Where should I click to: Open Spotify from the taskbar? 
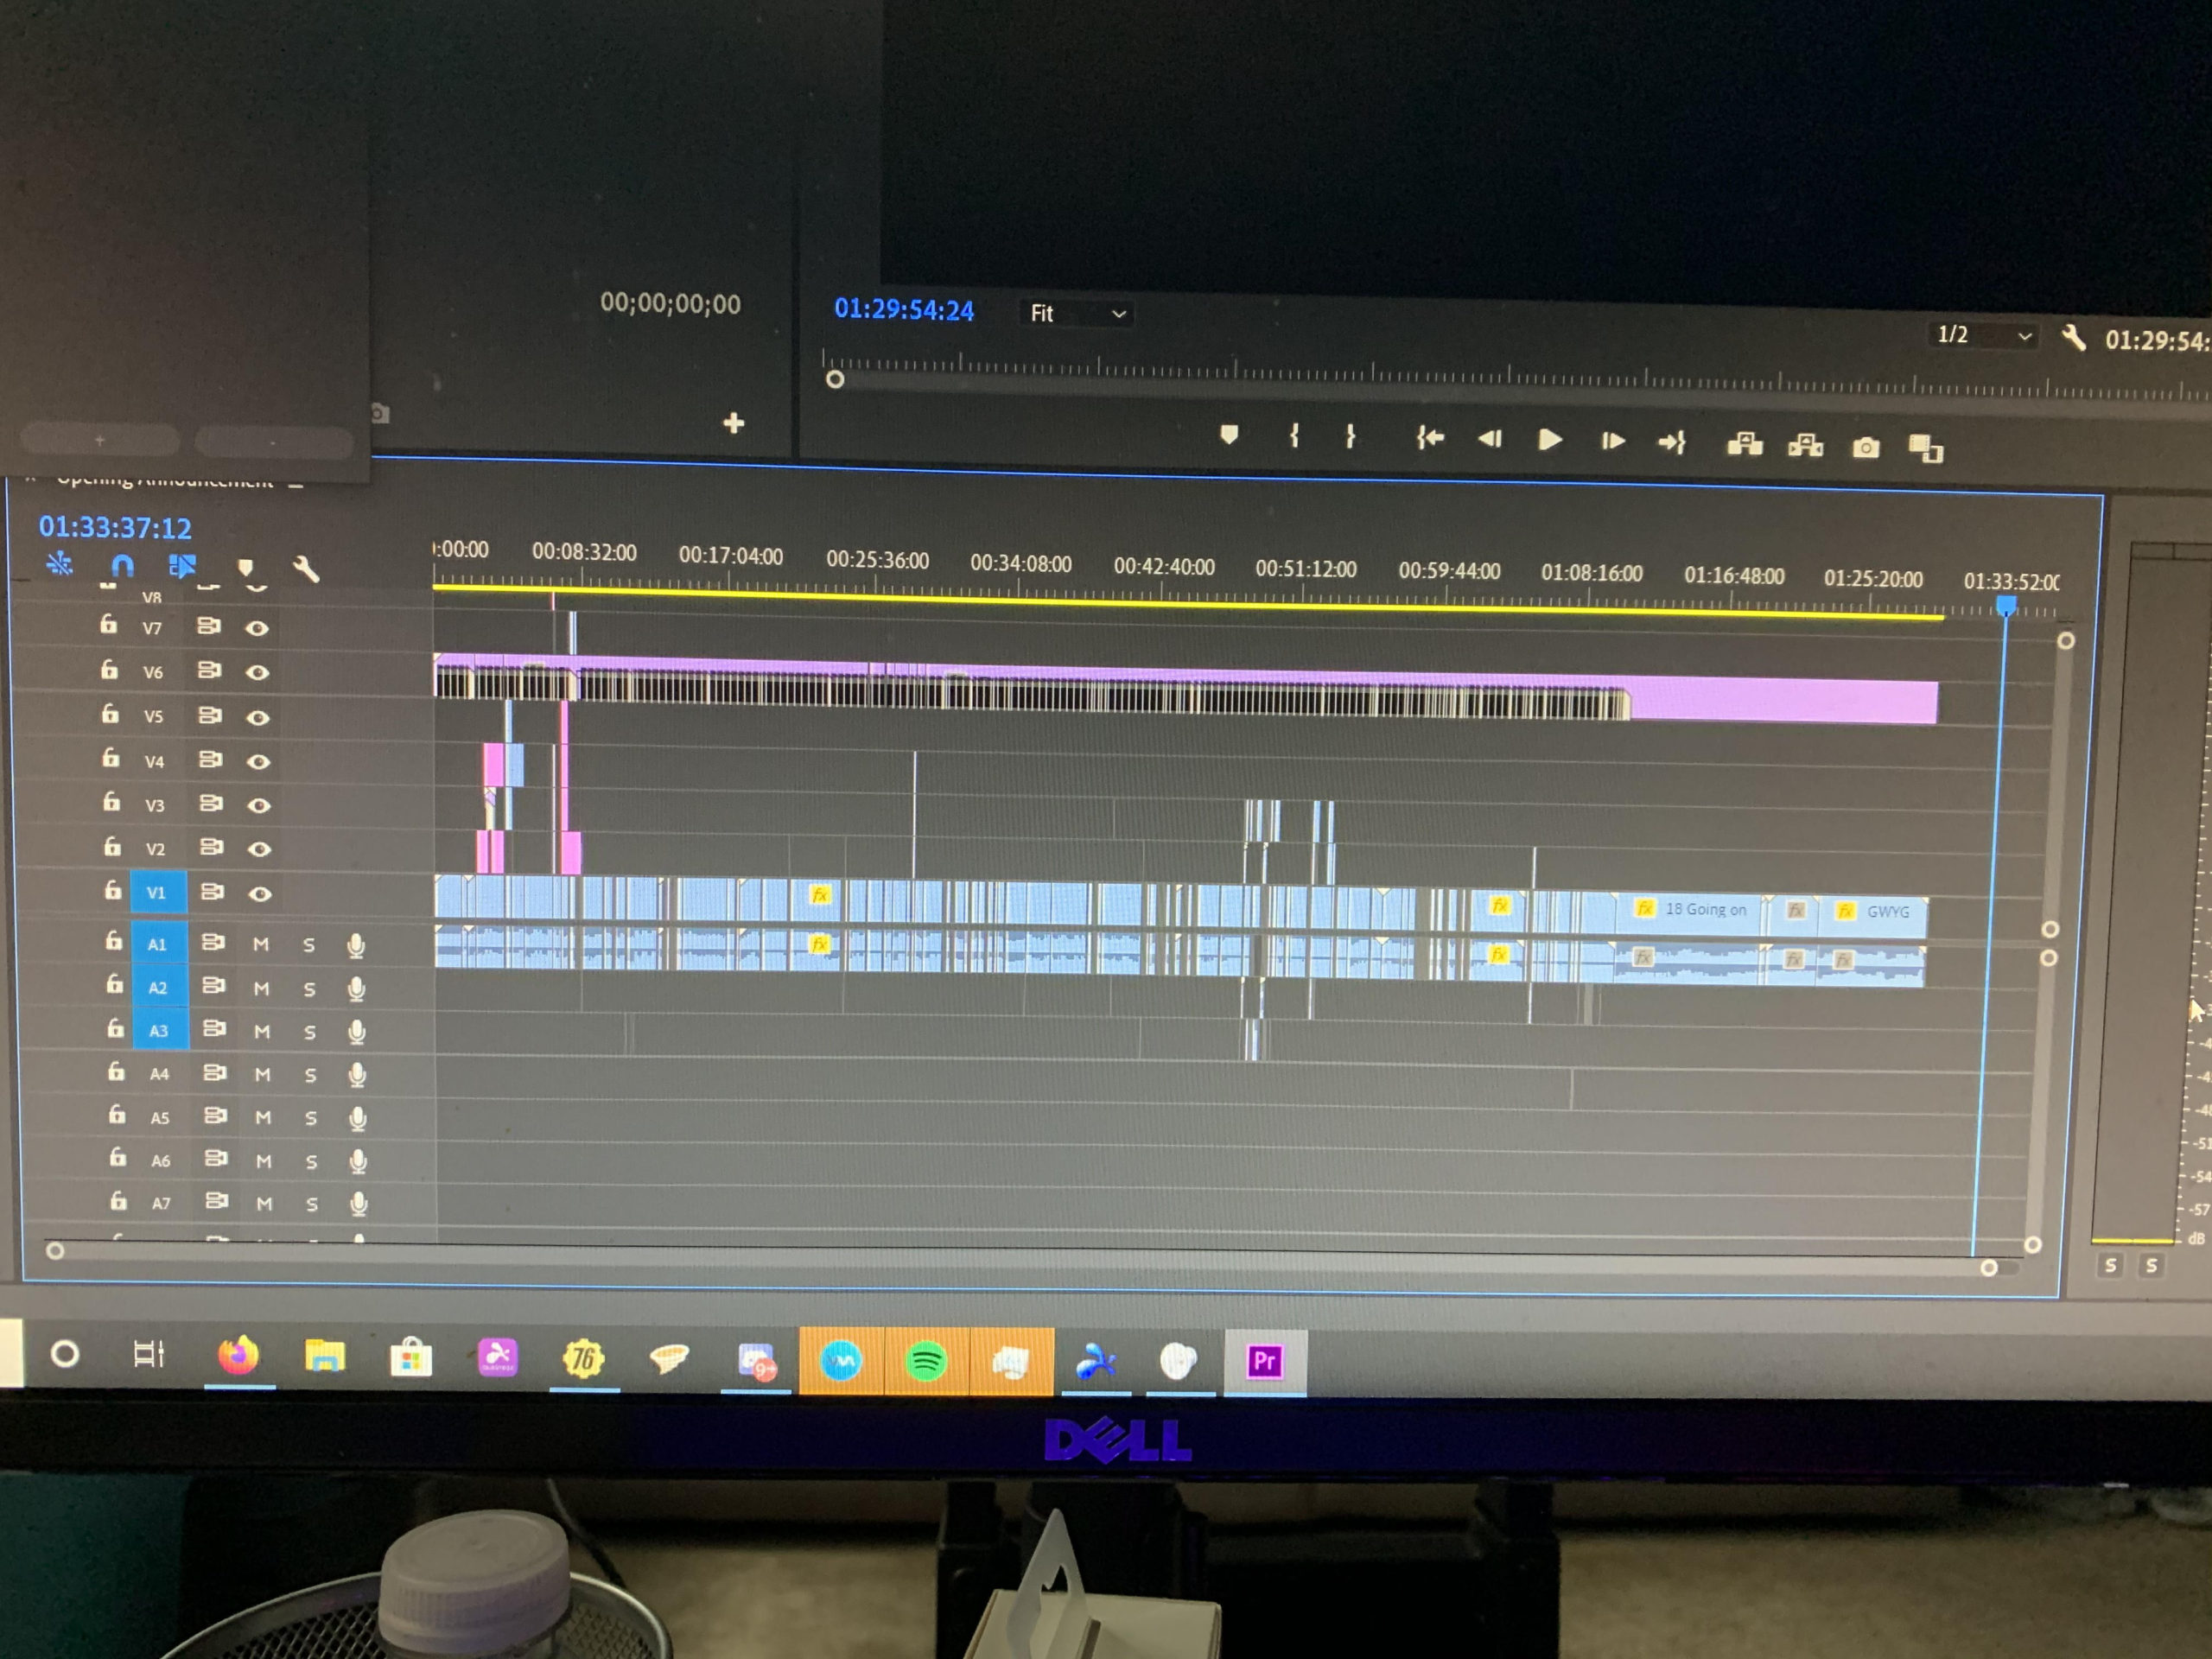[926, 1361]
